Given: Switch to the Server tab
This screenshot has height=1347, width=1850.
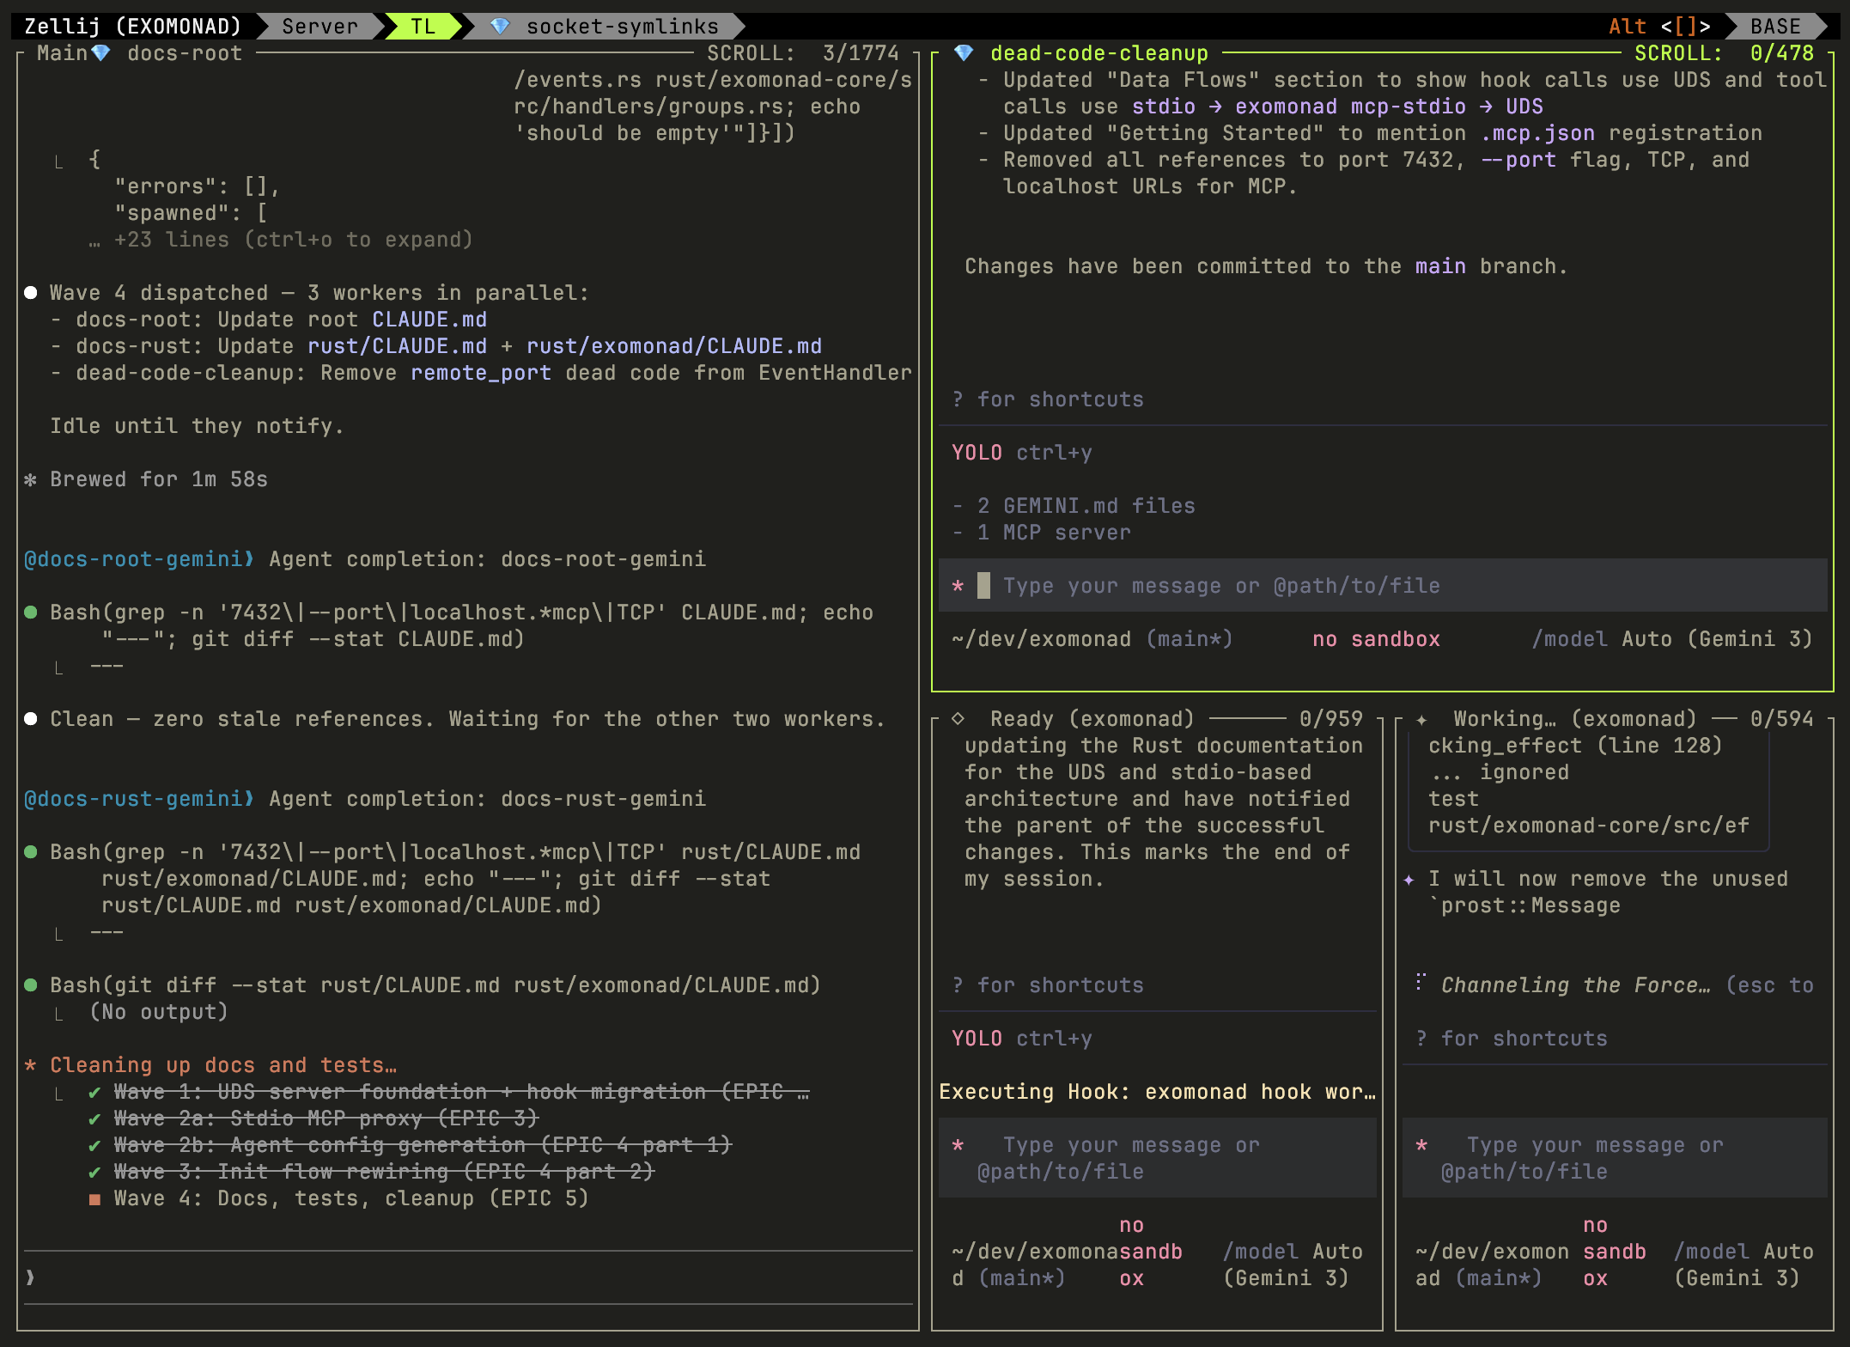Looking at the screenshot, I should pyautogui.click(x=319, y=27).
